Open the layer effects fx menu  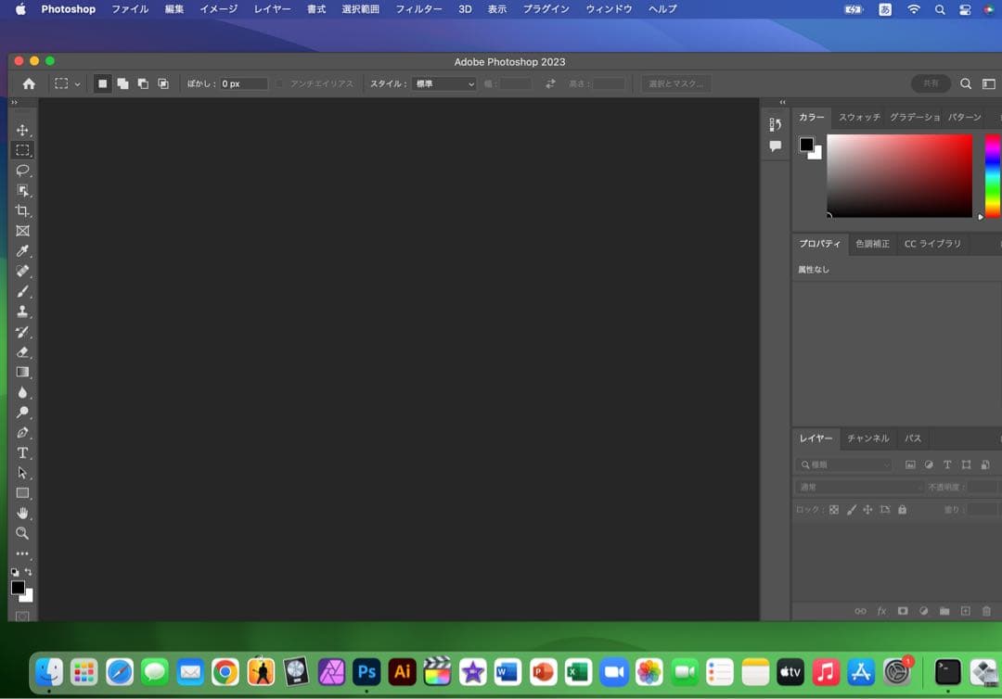tap(881, 611)
